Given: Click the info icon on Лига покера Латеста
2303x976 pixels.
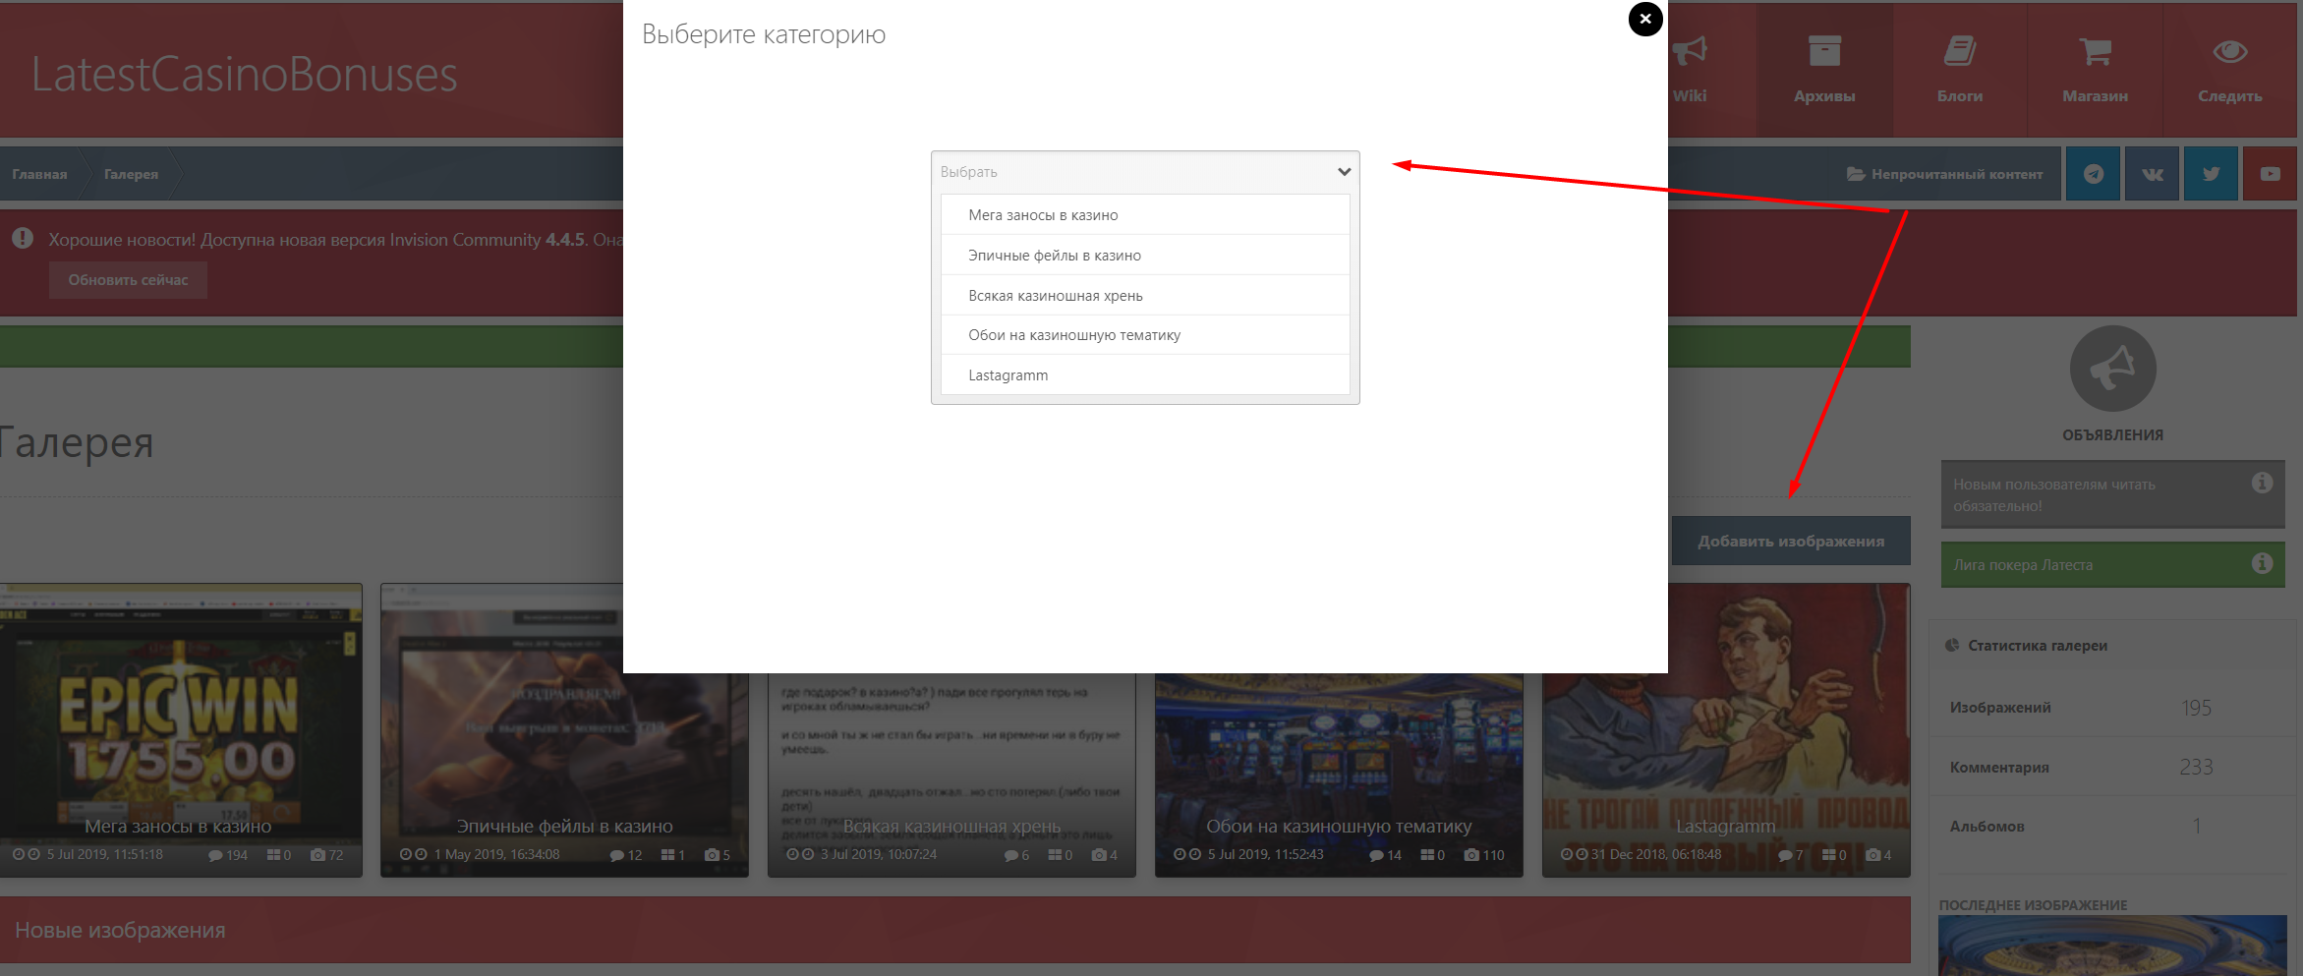Looking at the screenshot, I should point(2262,563).
